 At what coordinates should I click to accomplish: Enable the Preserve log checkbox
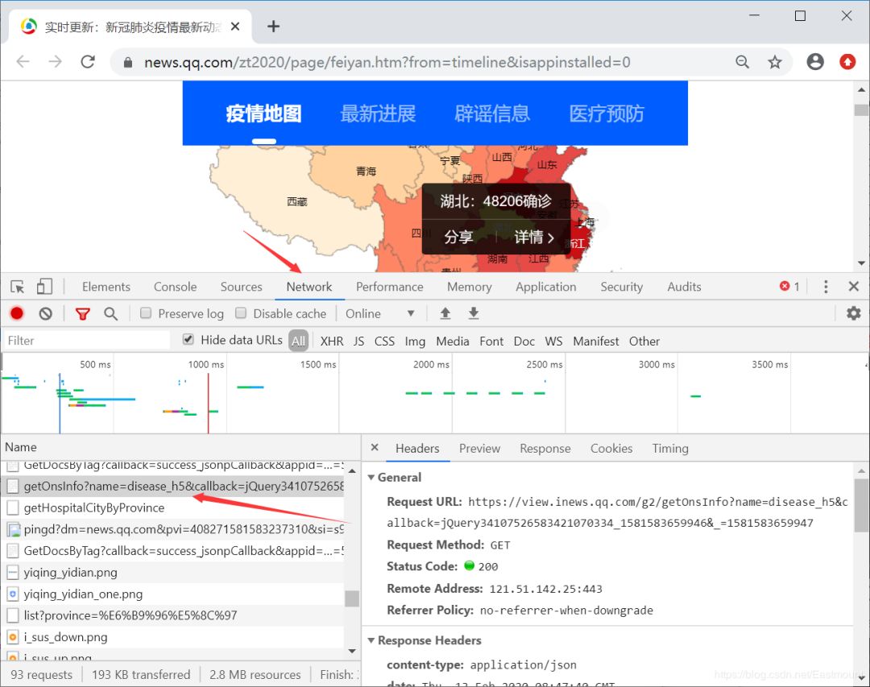[146, 313]
